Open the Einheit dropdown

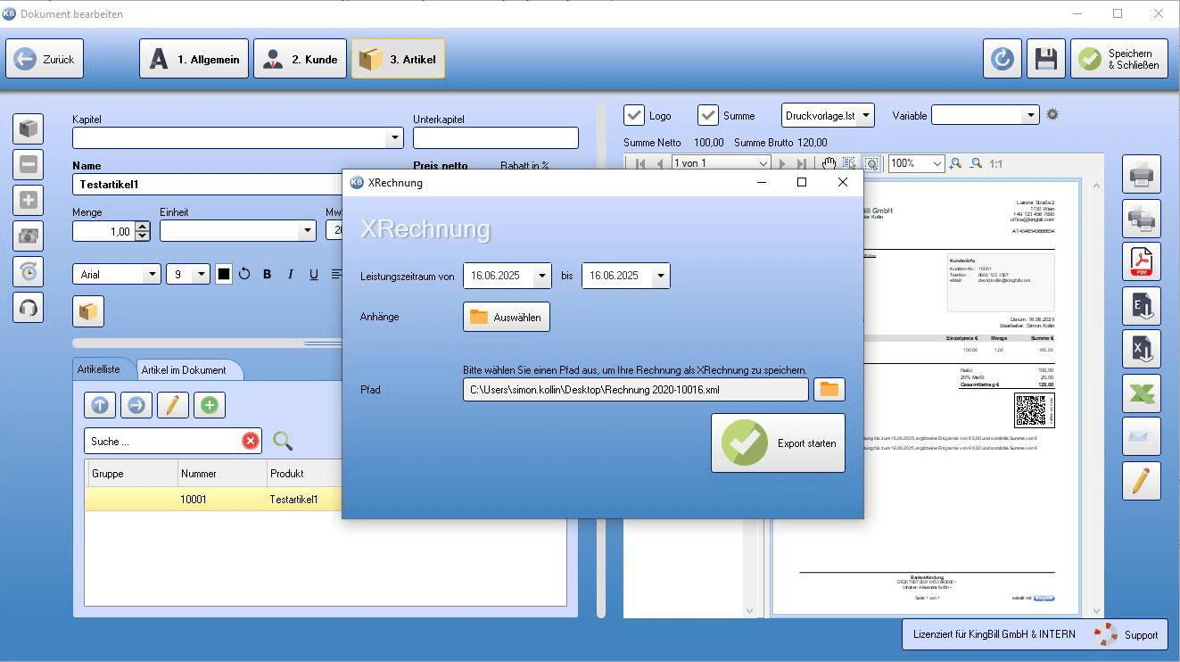pyautogui.click(x=308, y=230)
